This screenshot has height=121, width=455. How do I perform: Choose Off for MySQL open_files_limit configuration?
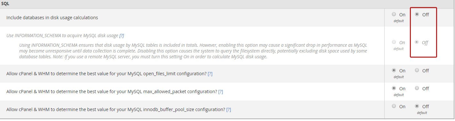[417, 70]
